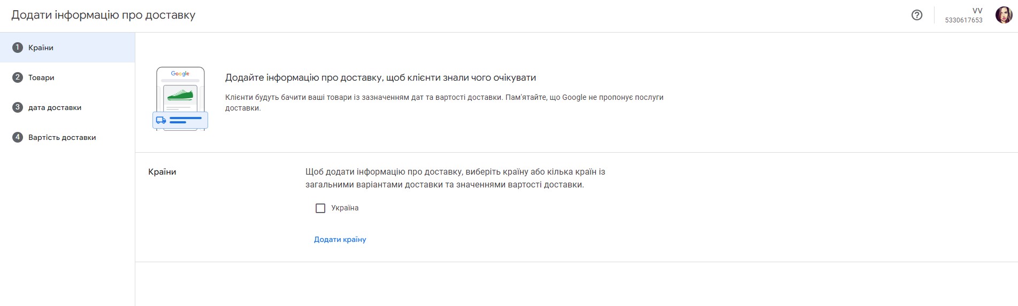Enable the Україна checkbox
Viewport: 1018px width, 306px height.
(x=320, y=208)
